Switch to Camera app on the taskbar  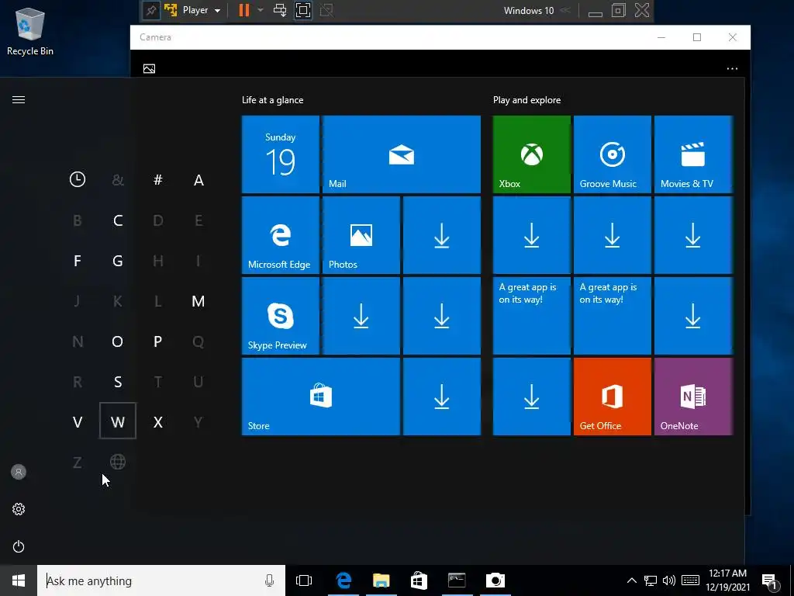[x=495, y=580]
